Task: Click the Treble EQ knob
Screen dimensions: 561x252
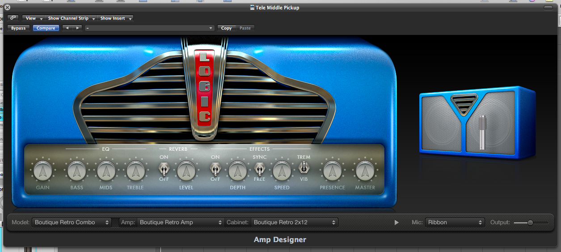Action: click(135, 171)
